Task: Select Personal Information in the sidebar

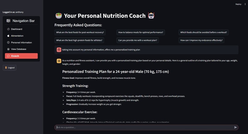Action: pos(21,42)
